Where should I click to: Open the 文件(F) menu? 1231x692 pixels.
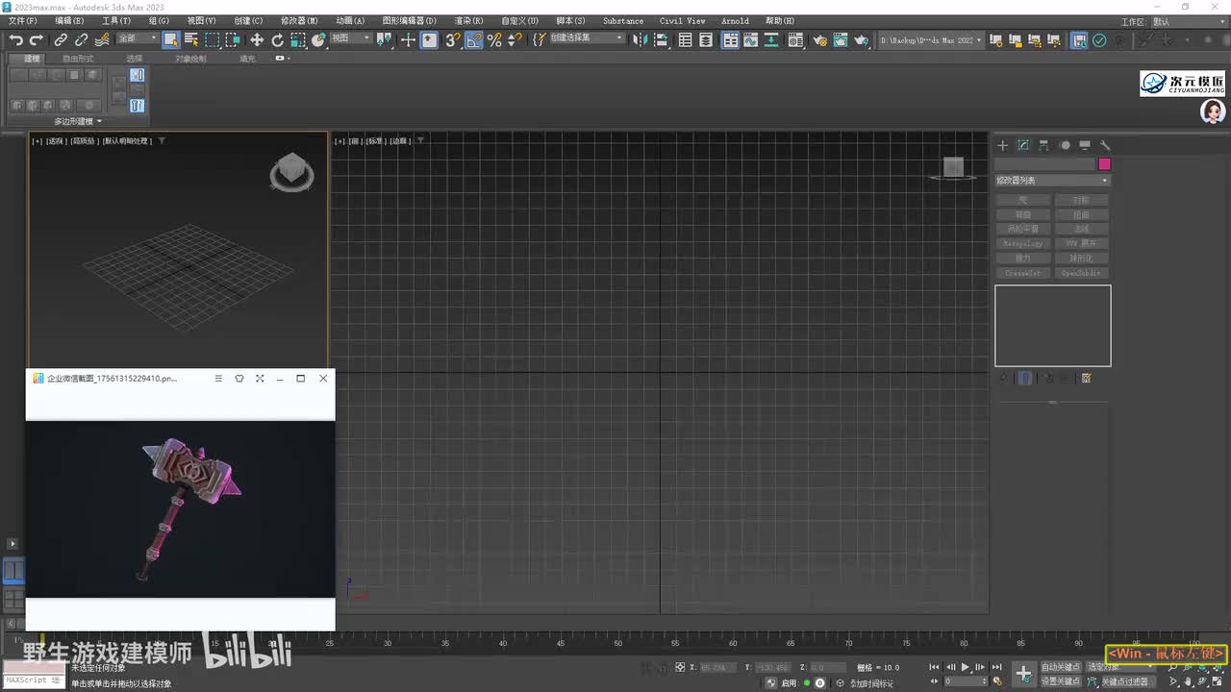click(23, 21)
